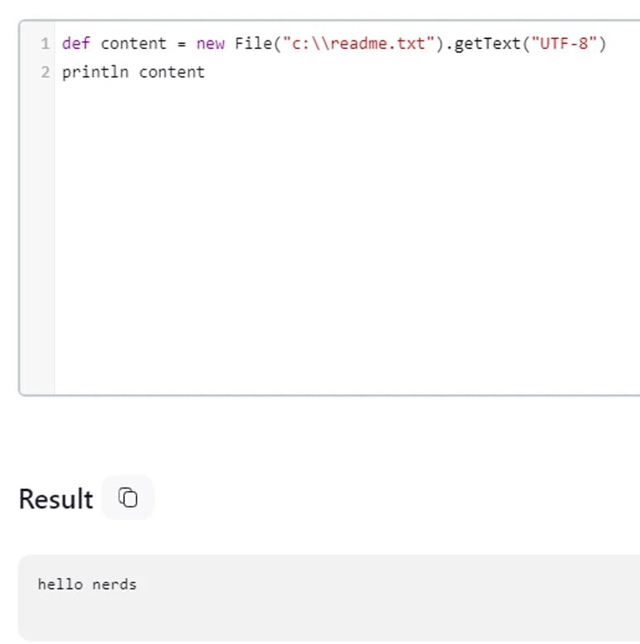Click the content variable on line 1

133,44
